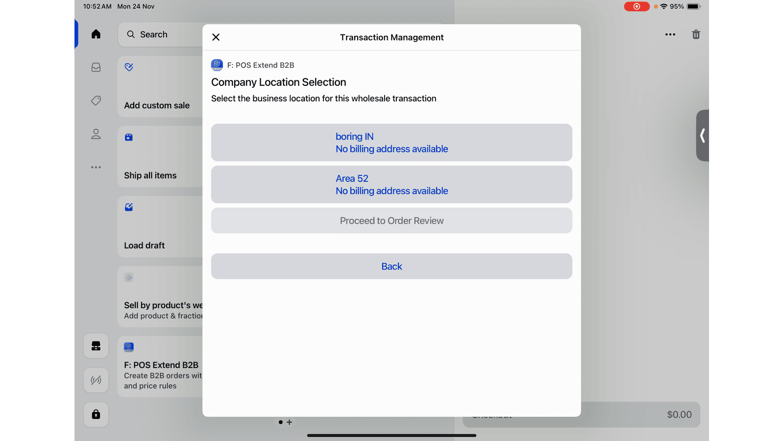Open the Sell by product's weight tile
The image size is (784, 441).
[160, 297]
